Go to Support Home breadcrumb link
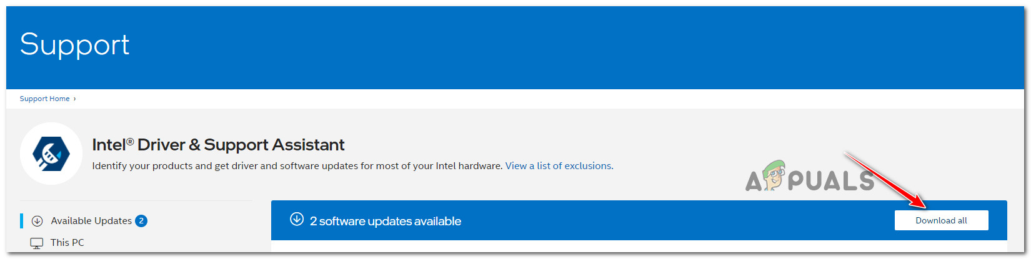This screenshot has width=1031, height=259. (44, 99)
